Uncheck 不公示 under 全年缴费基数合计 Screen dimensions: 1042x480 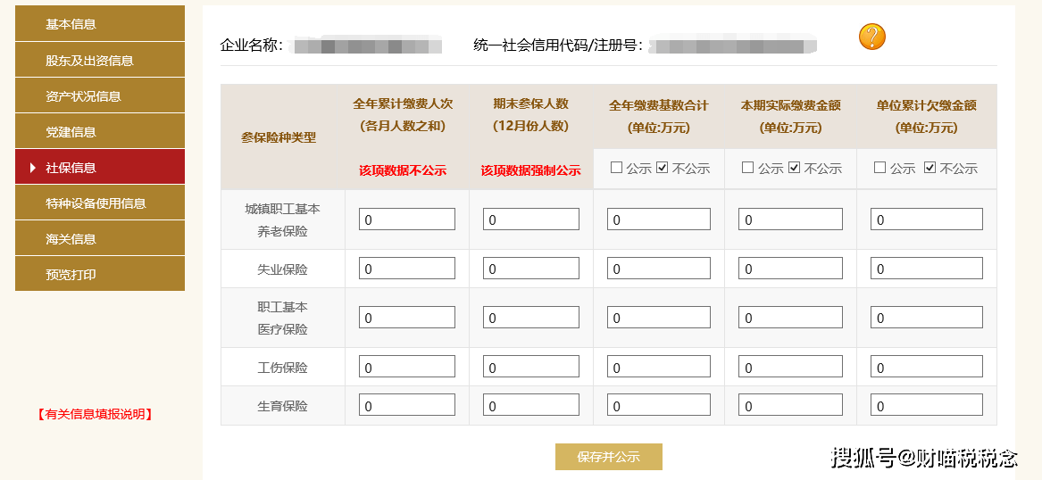(x=662, y=168)
